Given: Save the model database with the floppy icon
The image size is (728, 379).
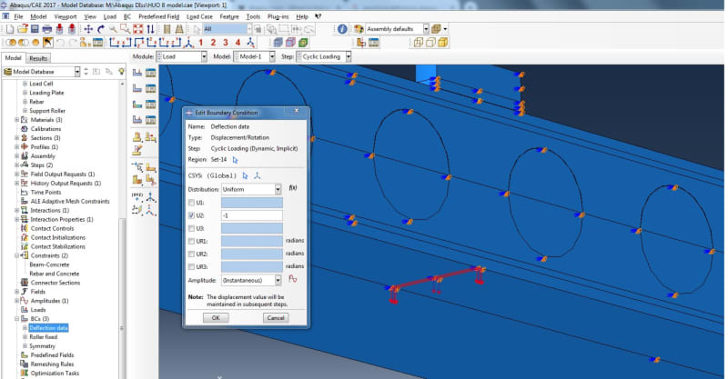Looking at the screenshot, I should [35, 29].
